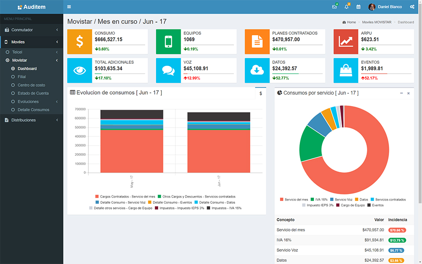Screen dimensions: 422x264
Task: Expand the Conmutador menu chevron
Action: [57, 30]
